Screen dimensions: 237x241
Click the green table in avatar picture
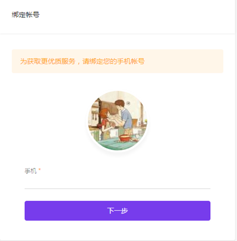(x=114, y=145)
